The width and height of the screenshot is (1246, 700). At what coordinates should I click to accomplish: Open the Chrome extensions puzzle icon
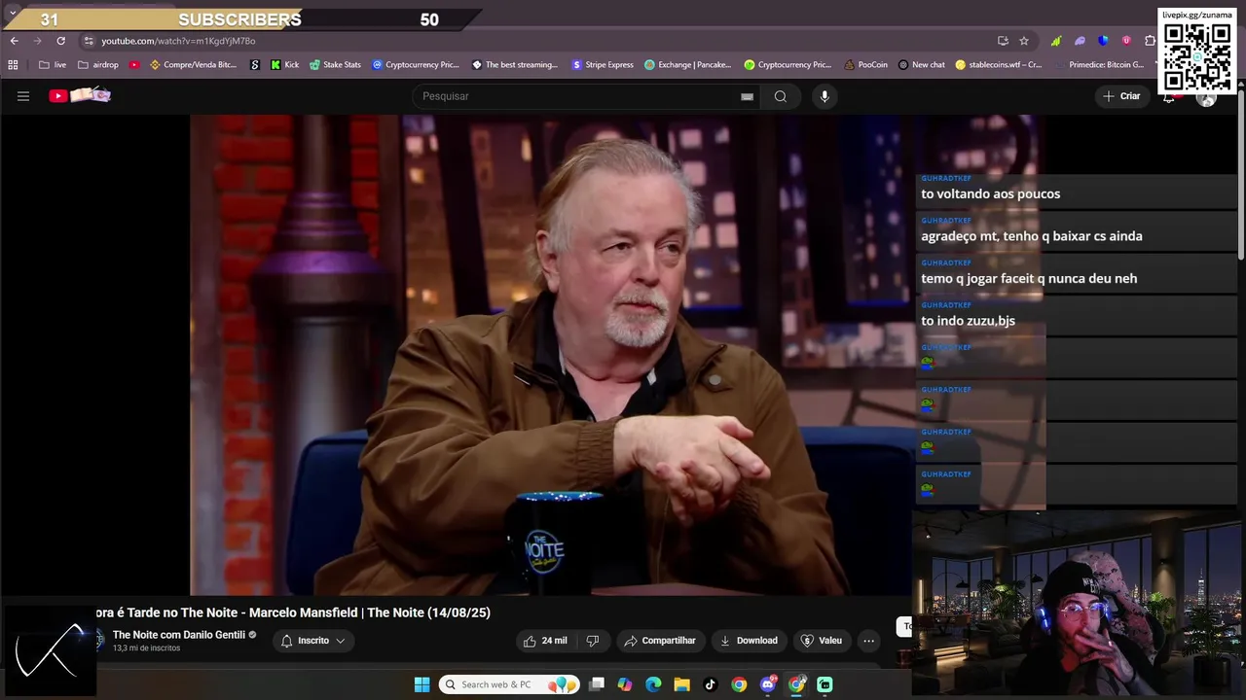(1150, 41)
